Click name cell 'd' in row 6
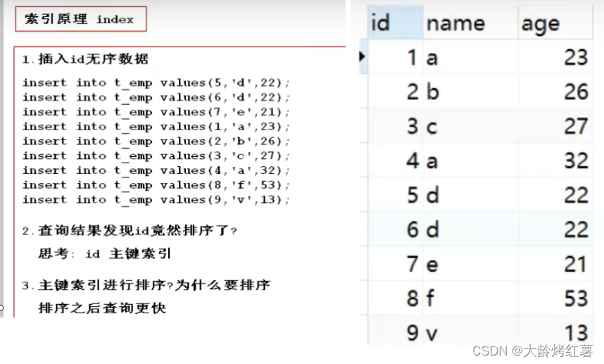The height and width of the screenshot is (364, 604). [x=470, y=230]
